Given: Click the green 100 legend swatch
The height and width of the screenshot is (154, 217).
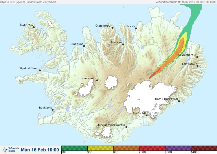Looking at the screenshot, I should (x=74, y=148).
